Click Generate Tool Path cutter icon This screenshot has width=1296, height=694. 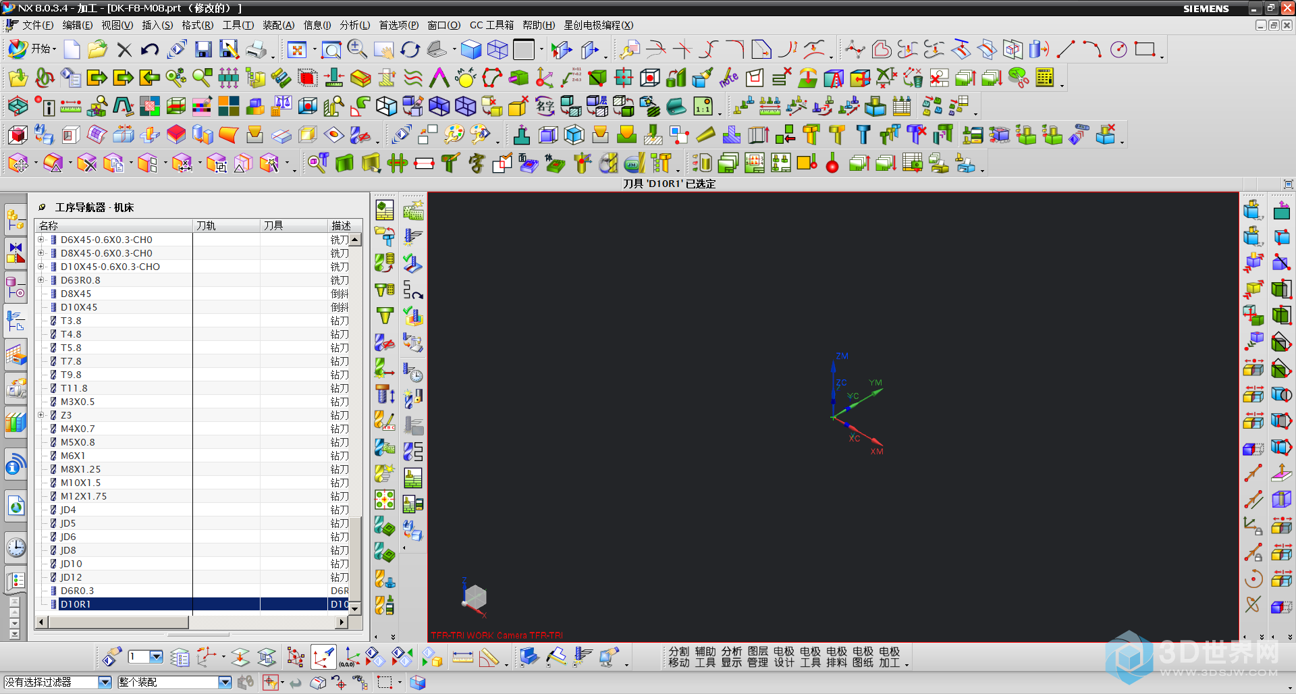click(413, 236)
